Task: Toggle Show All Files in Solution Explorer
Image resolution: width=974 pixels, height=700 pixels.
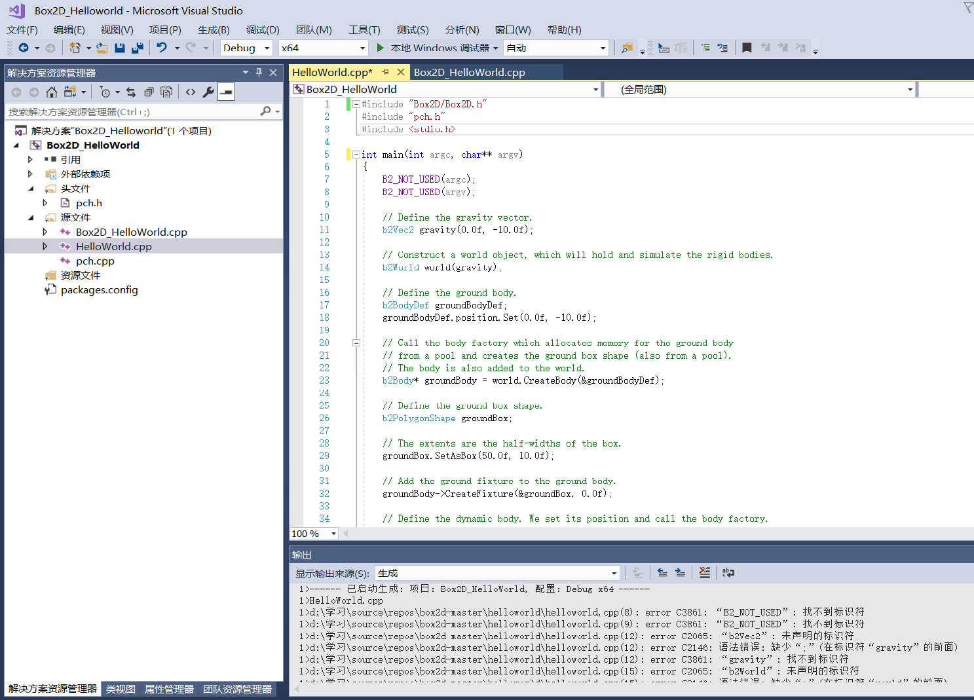Action: (x=166, y=92)
